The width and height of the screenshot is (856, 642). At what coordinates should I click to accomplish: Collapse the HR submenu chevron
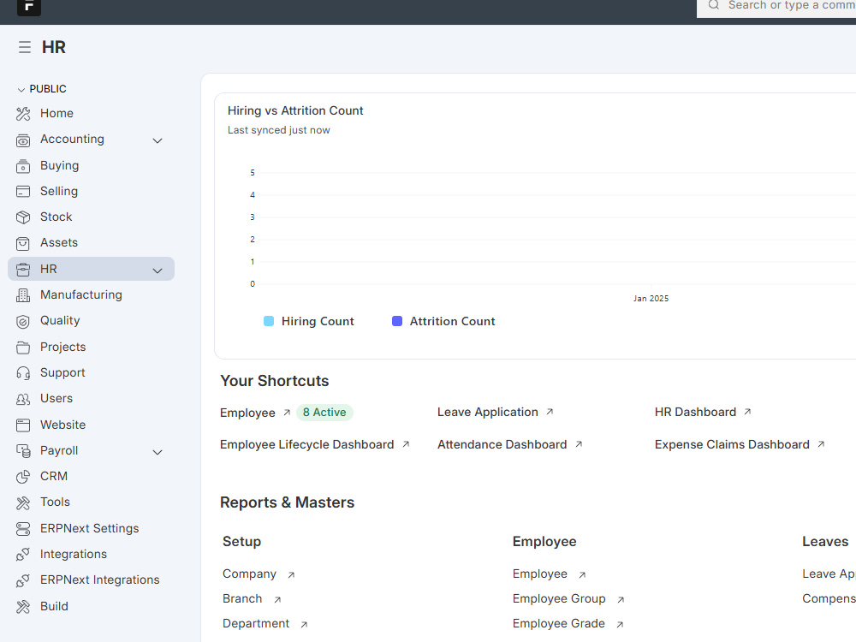158,270
